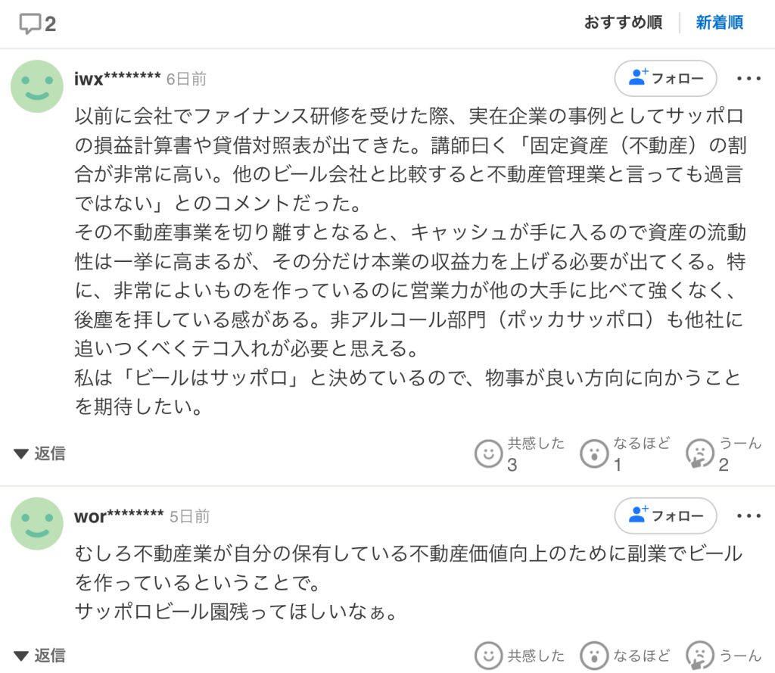This screenshot has width=775, height=673.
Task: React うーん on iwx comment
Action: click(699, 453)
